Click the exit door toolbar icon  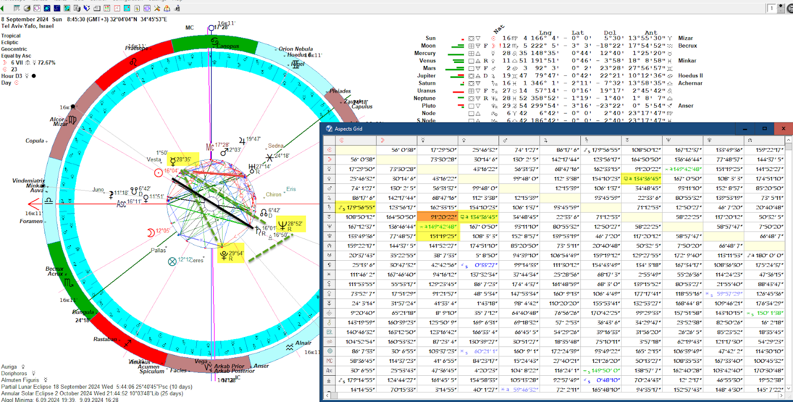point(177,8)
